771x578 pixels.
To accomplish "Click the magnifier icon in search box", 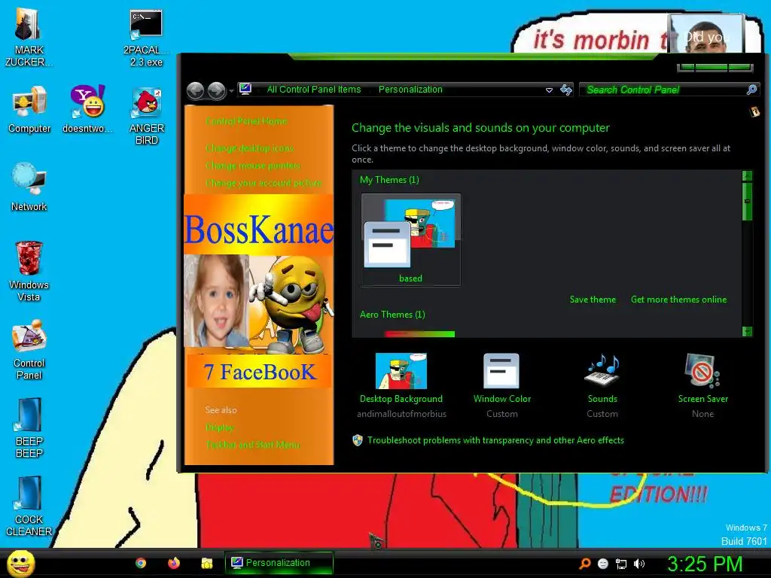I will coord(751,90).
